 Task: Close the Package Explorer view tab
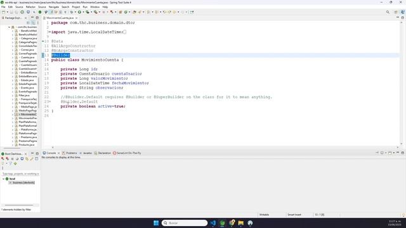pos(25,18)
